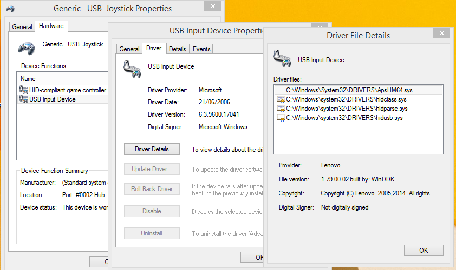Click the device icon in Driver File Details
This screenshot has height=270, width=456.
click(282, 58)
